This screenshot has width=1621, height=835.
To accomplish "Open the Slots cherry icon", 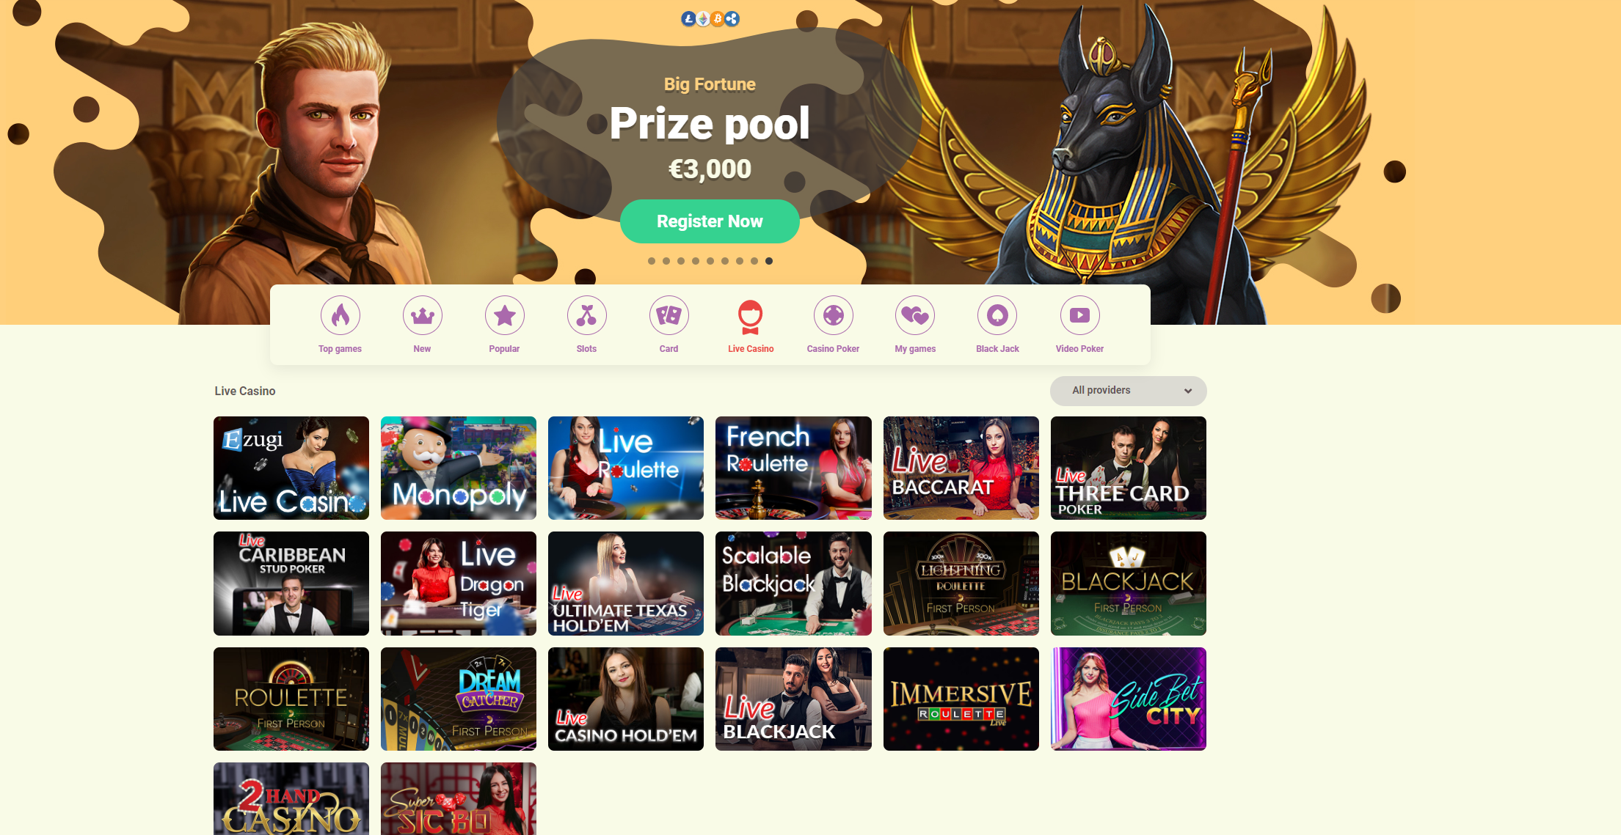I will [x=586, y=316].
